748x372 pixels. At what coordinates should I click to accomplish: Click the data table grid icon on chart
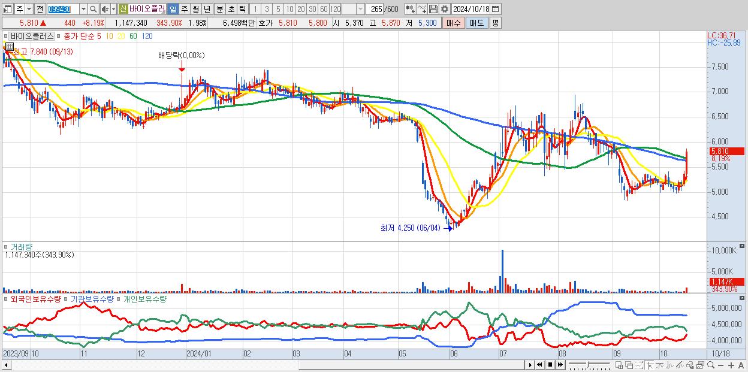(x=8, y=46)
